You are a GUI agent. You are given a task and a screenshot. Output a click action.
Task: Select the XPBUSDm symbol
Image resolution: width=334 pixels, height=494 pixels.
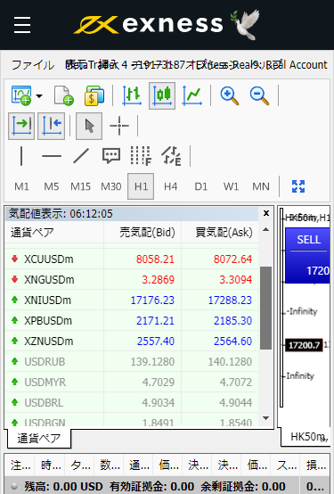[x=48, y=320]
